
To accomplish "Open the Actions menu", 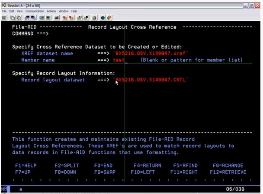I will [x=51, y=11].
